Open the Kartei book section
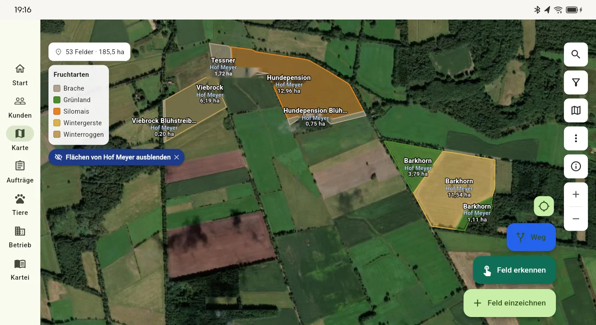Viewport: 596px width, 325px height. click(x=20, y=269)
